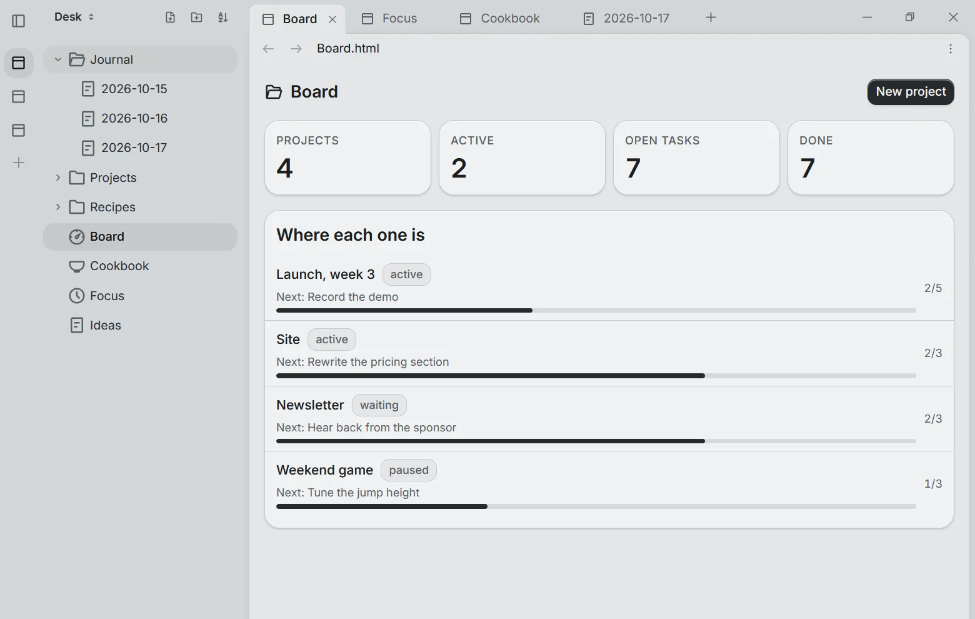Screen dimensions: 975x619
Task: Click 'Next: Rewrite the pricing section' text
Action: tap(362, 362)
